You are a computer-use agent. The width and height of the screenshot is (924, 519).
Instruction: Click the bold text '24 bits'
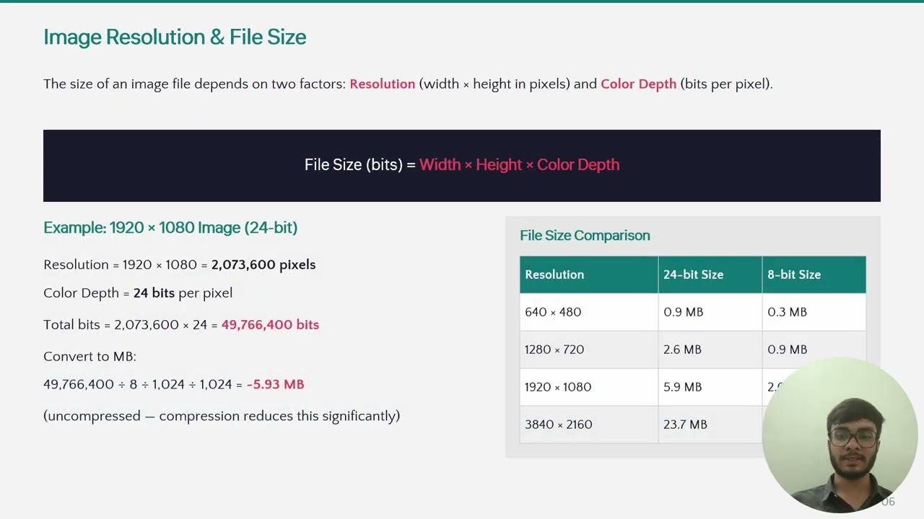[x=154, y=293]
